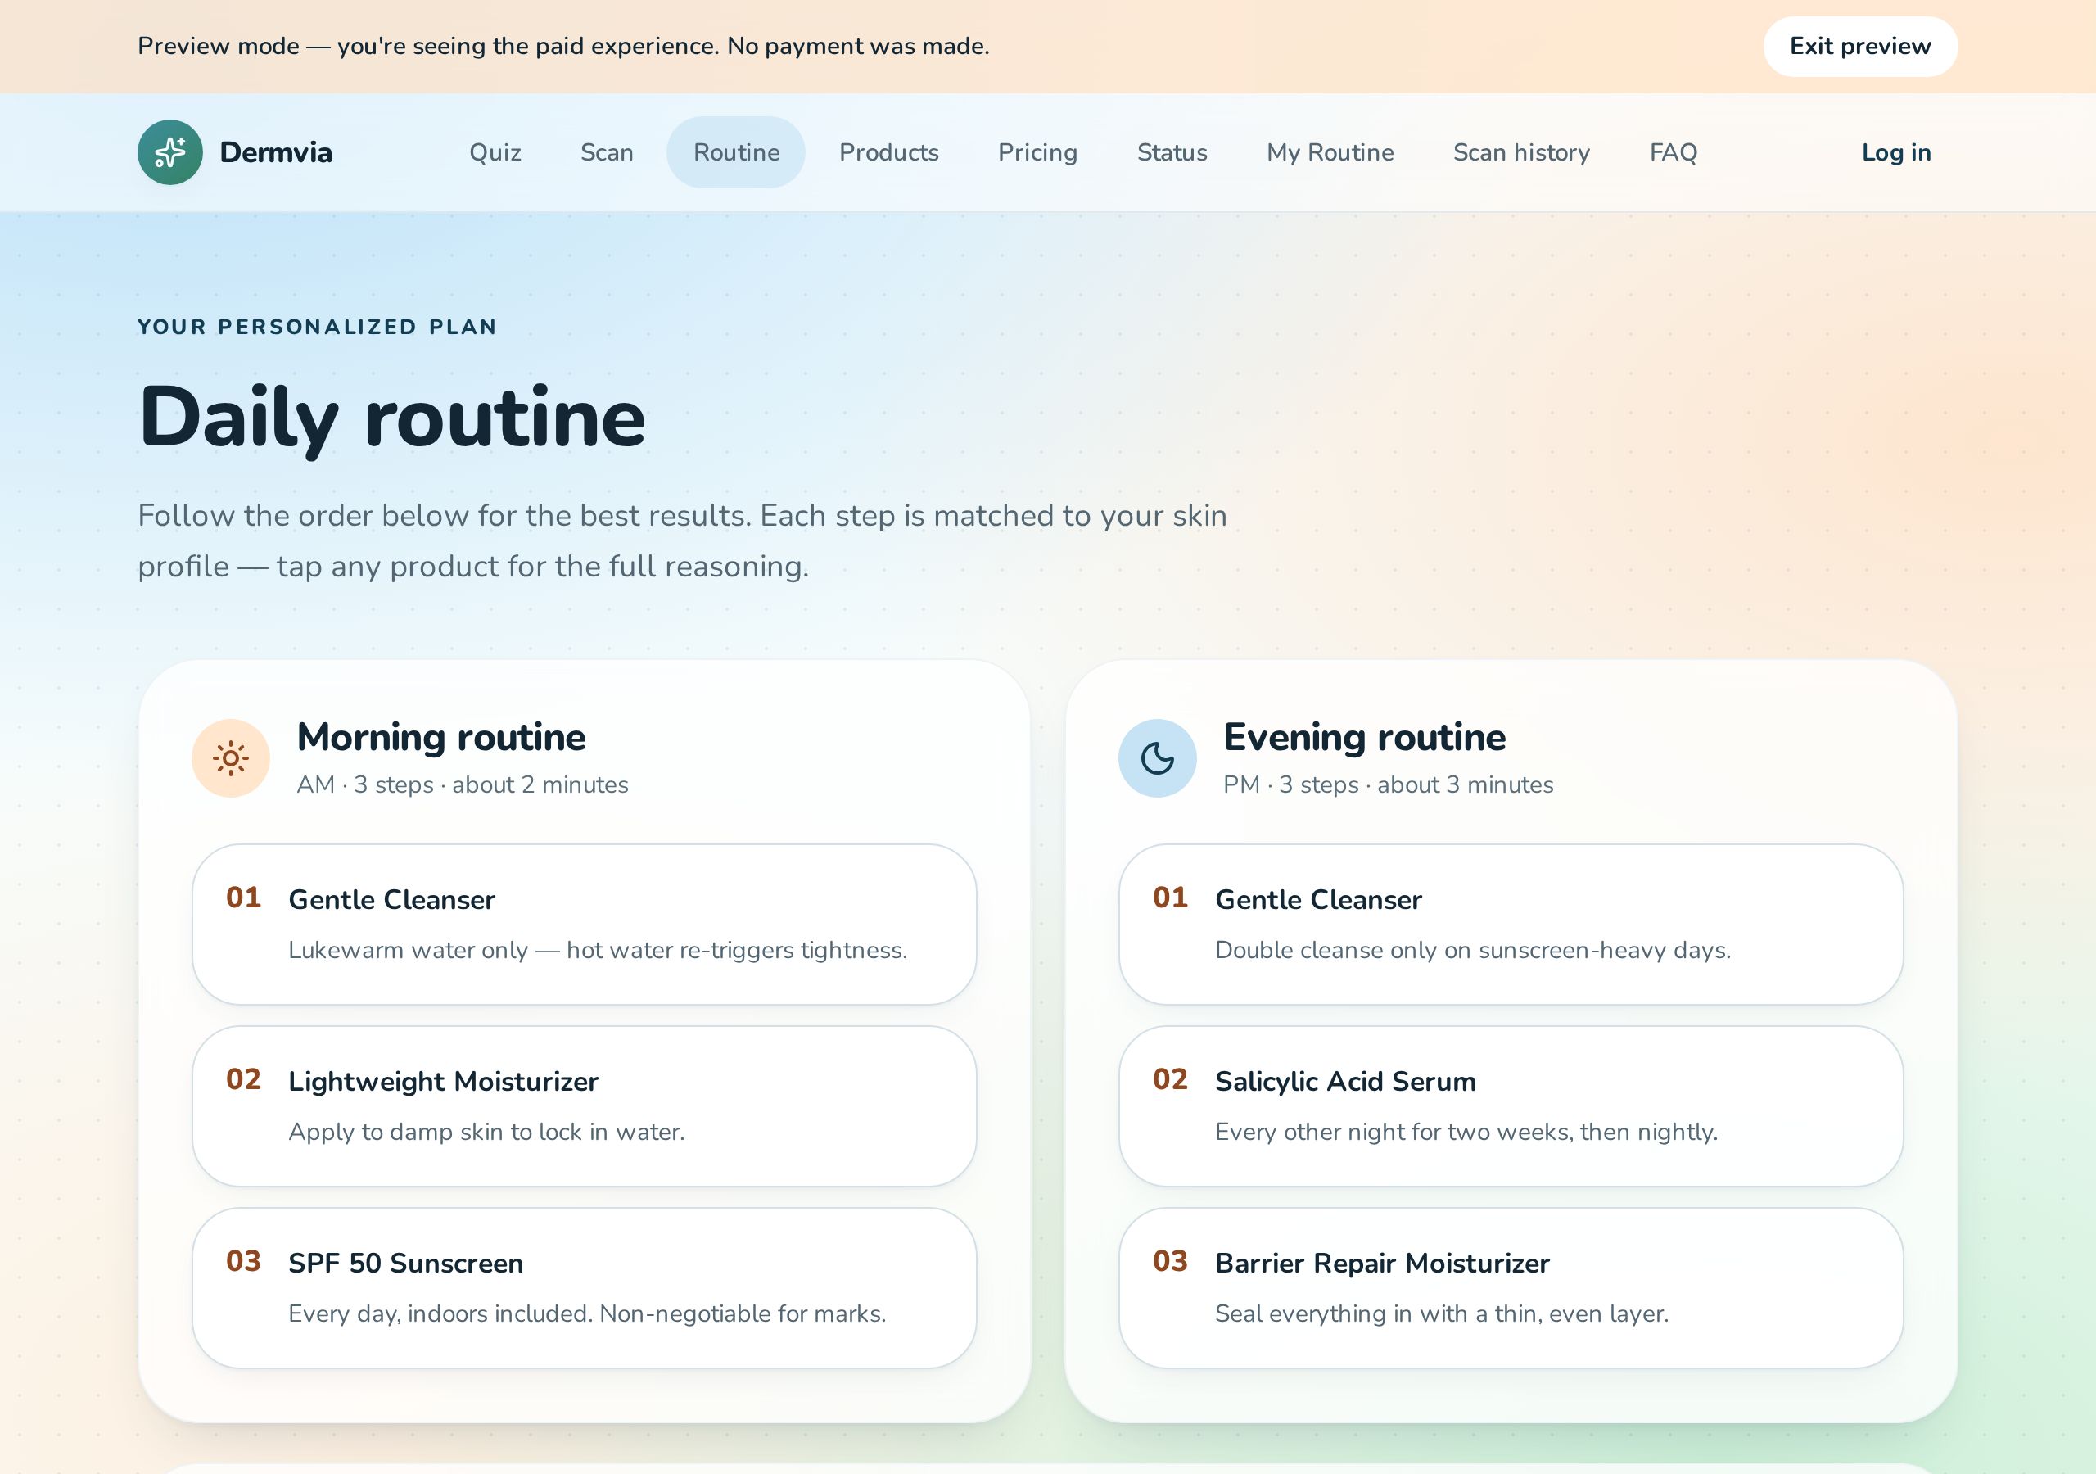The image size is (2096, 1474).
Task: Click the Morning routine heading
Action: (x=441, y=737)
